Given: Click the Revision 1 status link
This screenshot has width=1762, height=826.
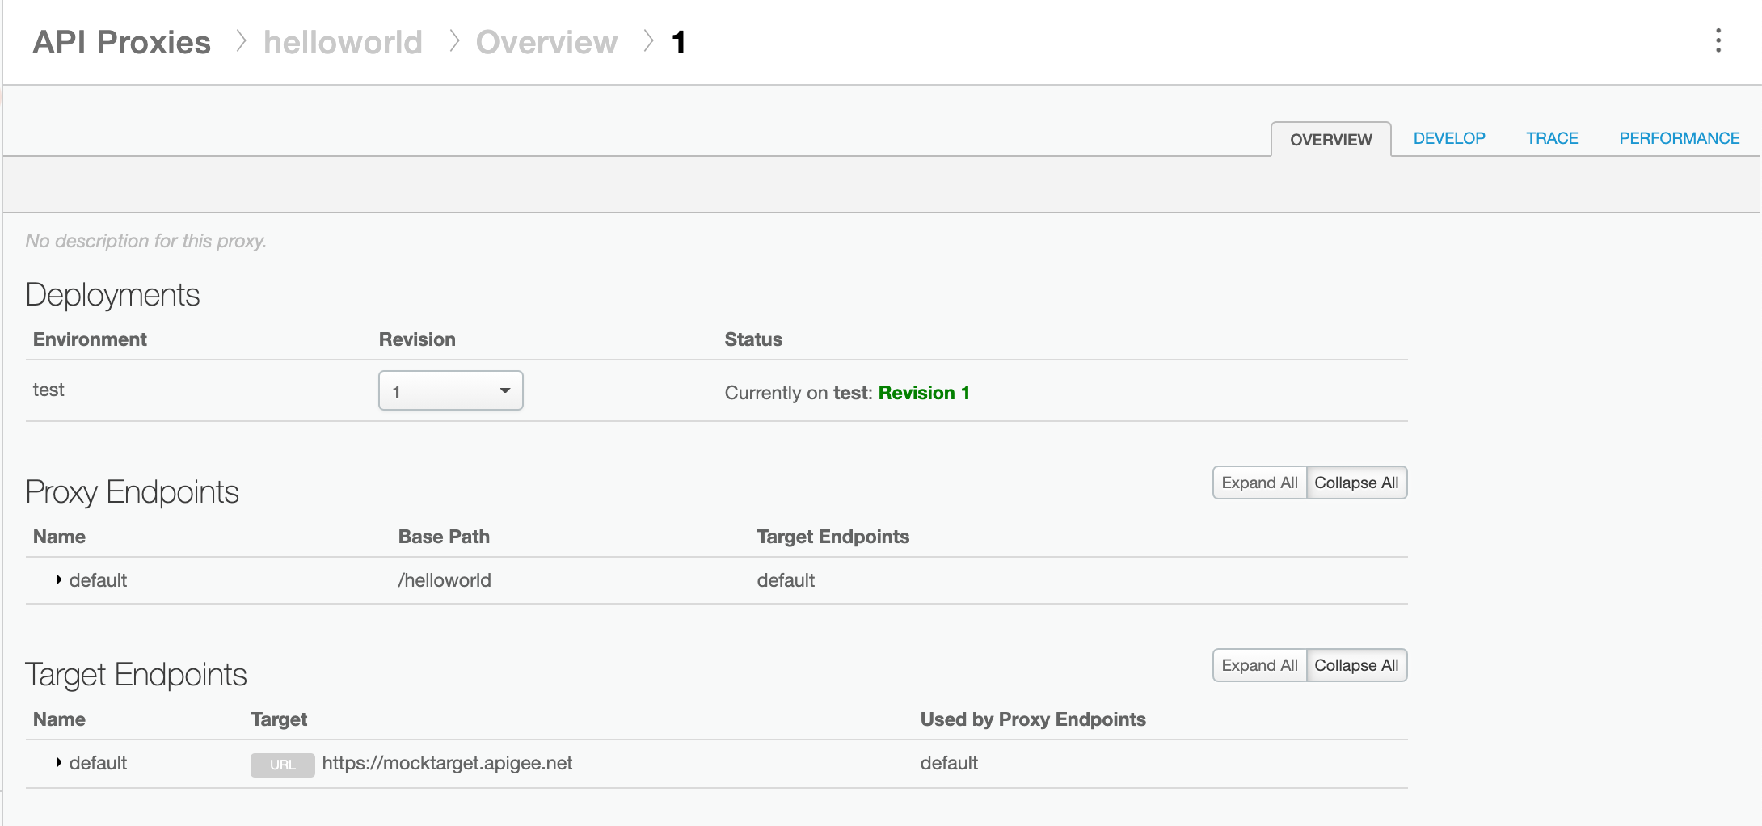Looking at the screenshot, I should (x=924, y=393).
